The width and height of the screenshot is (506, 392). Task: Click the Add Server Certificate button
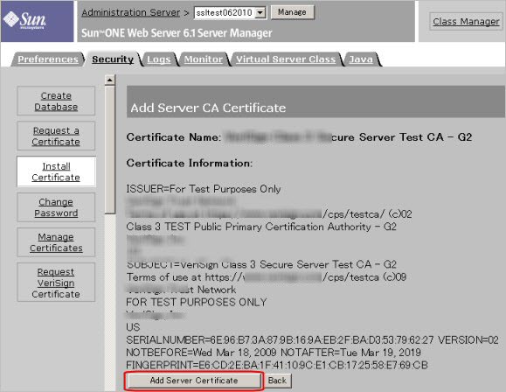(194, 381)
